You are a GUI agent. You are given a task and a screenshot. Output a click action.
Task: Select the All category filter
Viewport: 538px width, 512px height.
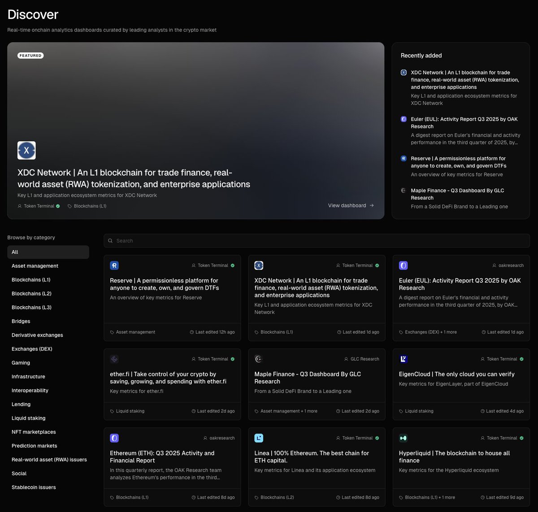(x=48, y=252)
